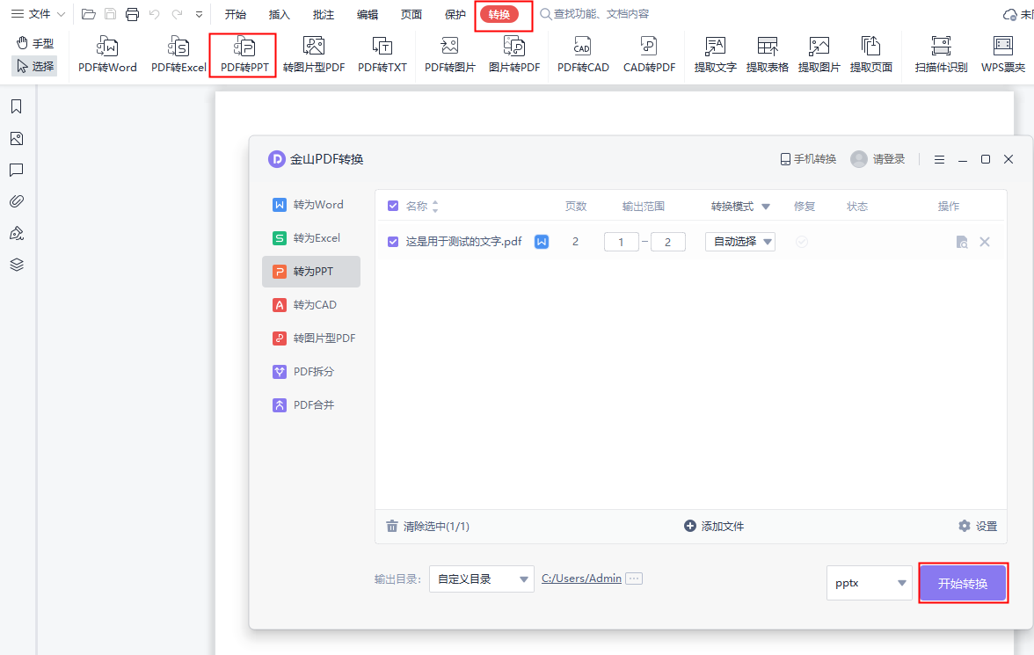Open the C:/Users/Admin output path link
The image size is (1034, 655).
coord(582,579)
